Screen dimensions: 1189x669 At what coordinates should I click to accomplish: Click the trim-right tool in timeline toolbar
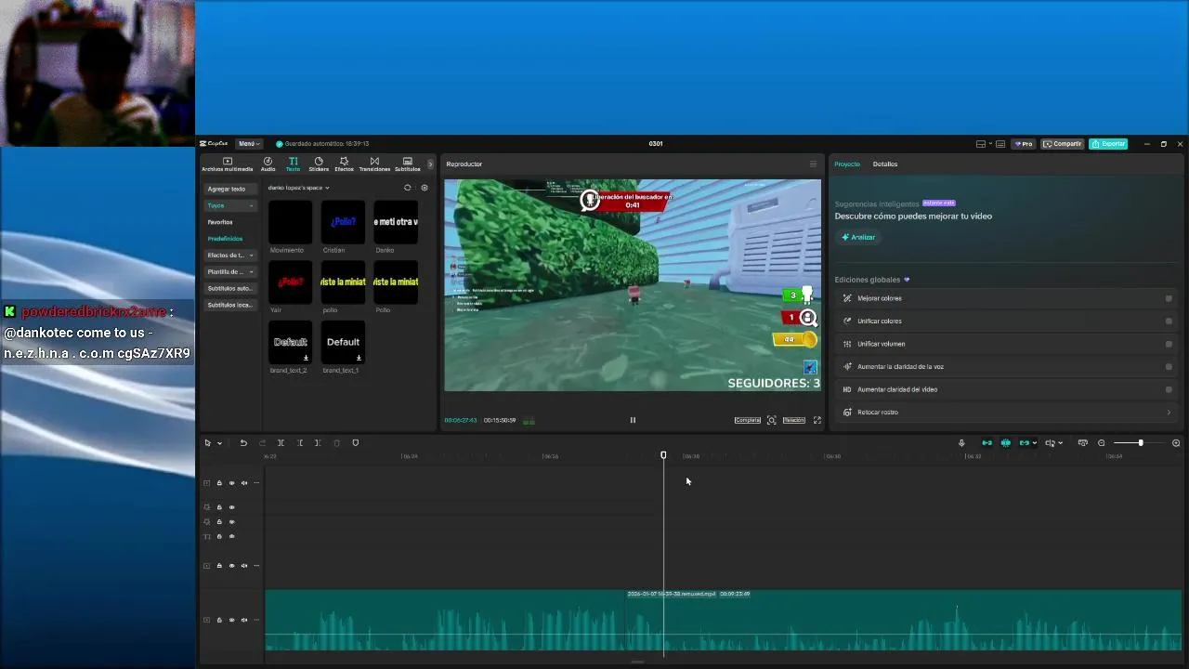(x=318, y=443)
